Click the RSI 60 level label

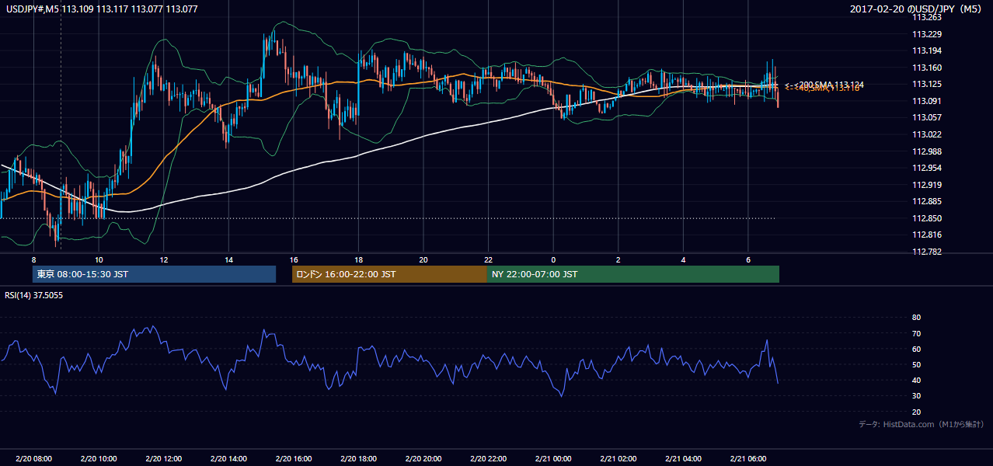click(x=916, y=349)
